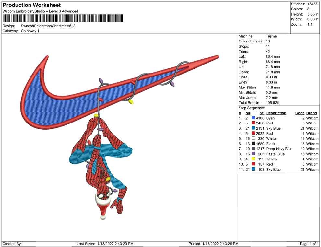321x247 pixels.
Task: Click the Production Worksheet title
Action: (x=31, y=5)
